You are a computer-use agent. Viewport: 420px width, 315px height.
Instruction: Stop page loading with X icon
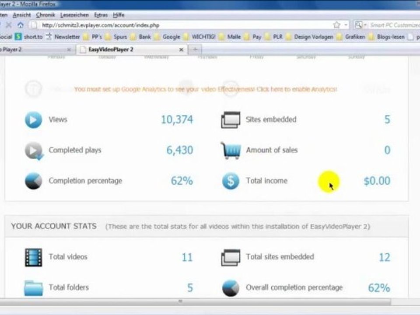(x=9, y=25)
